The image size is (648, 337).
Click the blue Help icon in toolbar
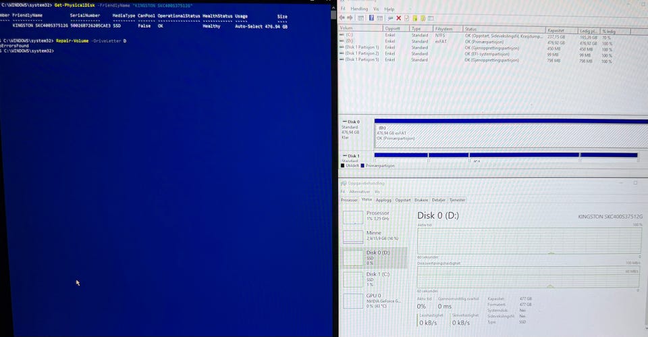click(x=371, y=18)
